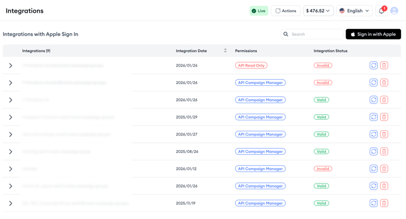Refresh the invalid Campaign Manager integration from 2026/01/26

click(x=373, y=83)
